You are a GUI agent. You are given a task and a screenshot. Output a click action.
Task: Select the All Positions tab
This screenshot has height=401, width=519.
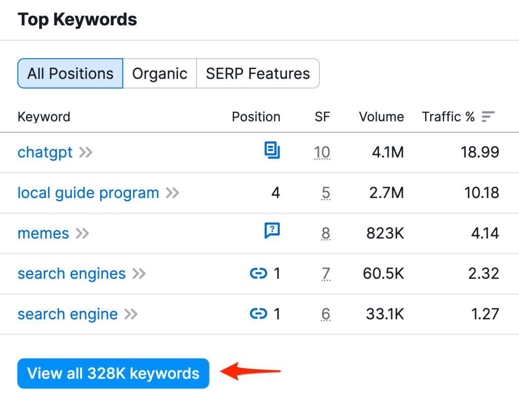click(70, 73)
